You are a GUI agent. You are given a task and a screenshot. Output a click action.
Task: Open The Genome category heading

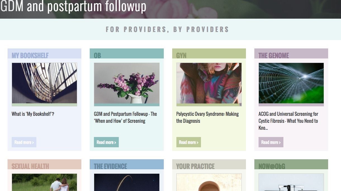274,55
